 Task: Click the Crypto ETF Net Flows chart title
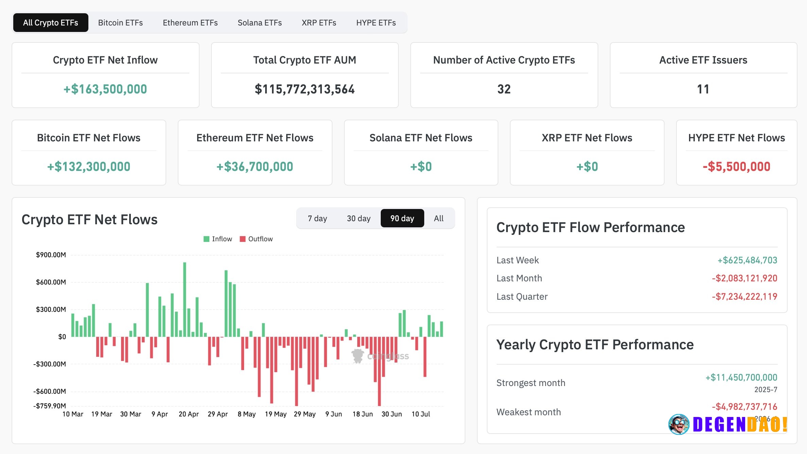(x=89, y=220)
